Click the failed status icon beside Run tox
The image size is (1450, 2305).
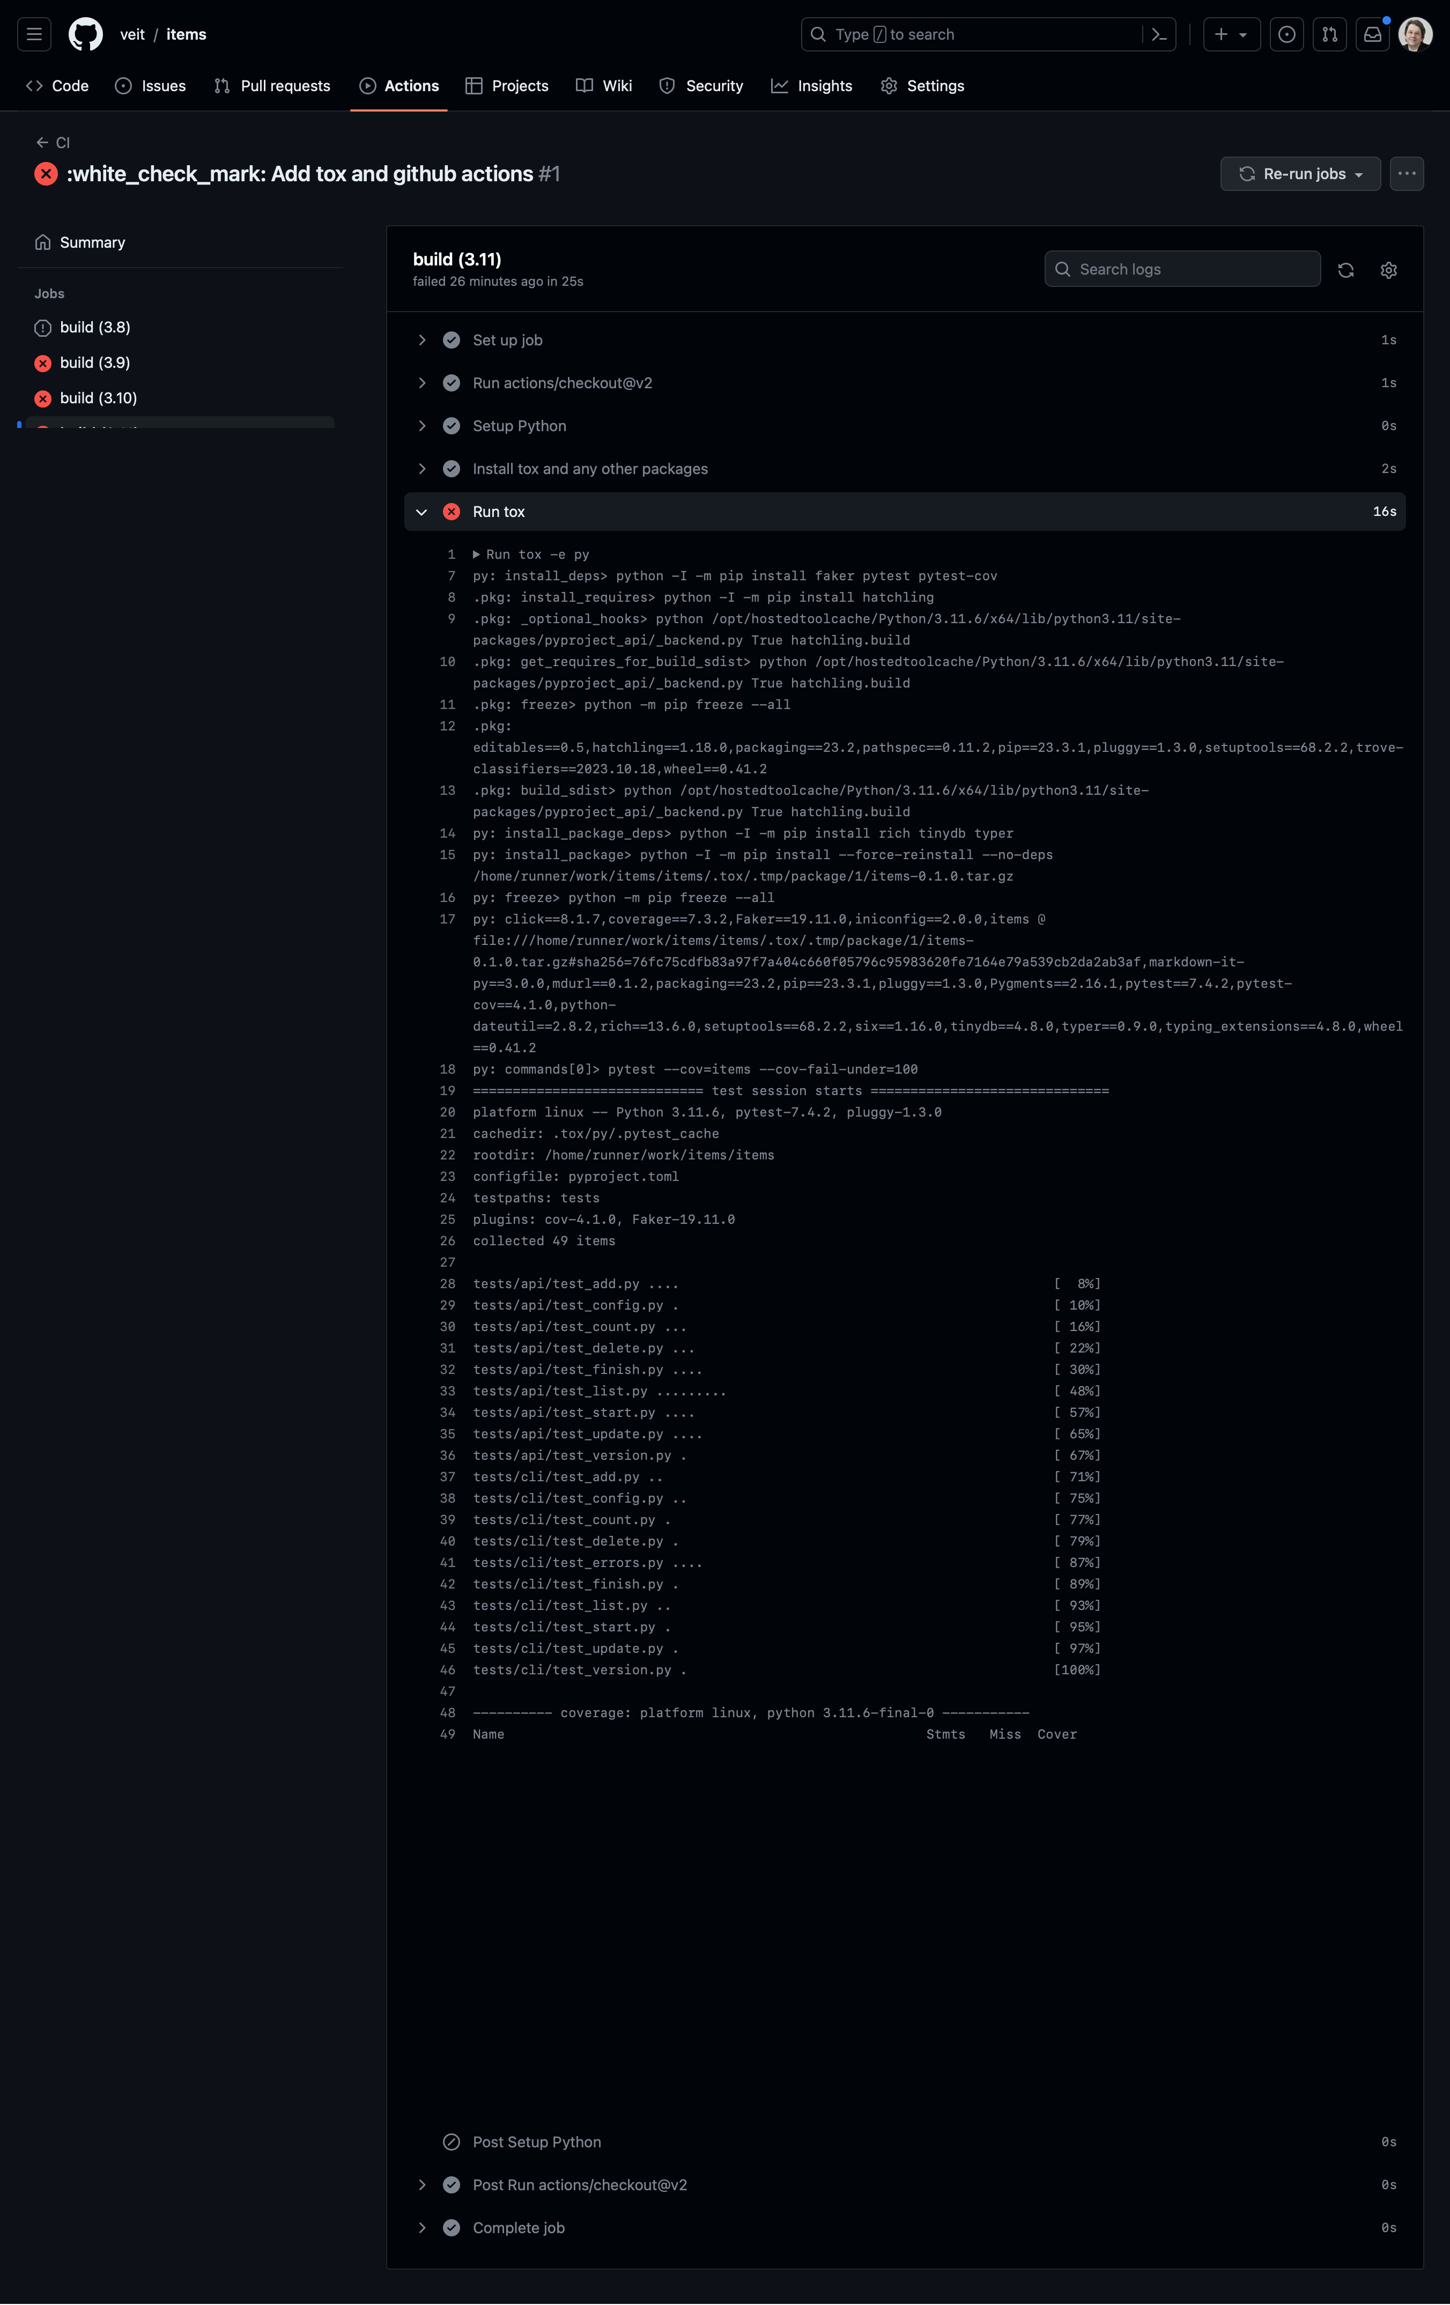452,512
